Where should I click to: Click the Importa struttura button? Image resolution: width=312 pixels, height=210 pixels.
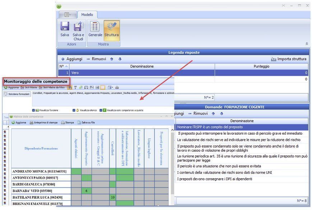(289, 59)
